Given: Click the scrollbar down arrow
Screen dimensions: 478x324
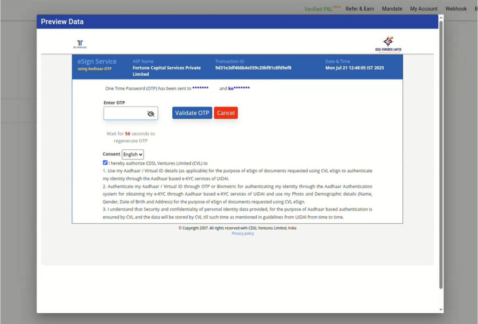Looking at the screenshot, I should pos(441,310).
